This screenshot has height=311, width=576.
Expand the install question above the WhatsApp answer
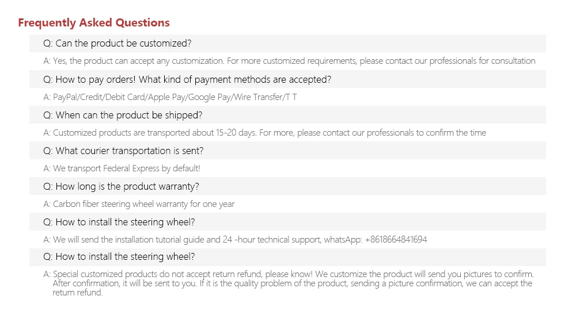pos(119,222)
